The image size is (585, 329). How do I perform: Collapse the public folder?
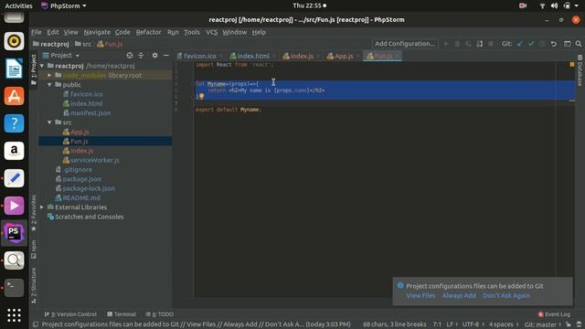click(x=49, y=85)
